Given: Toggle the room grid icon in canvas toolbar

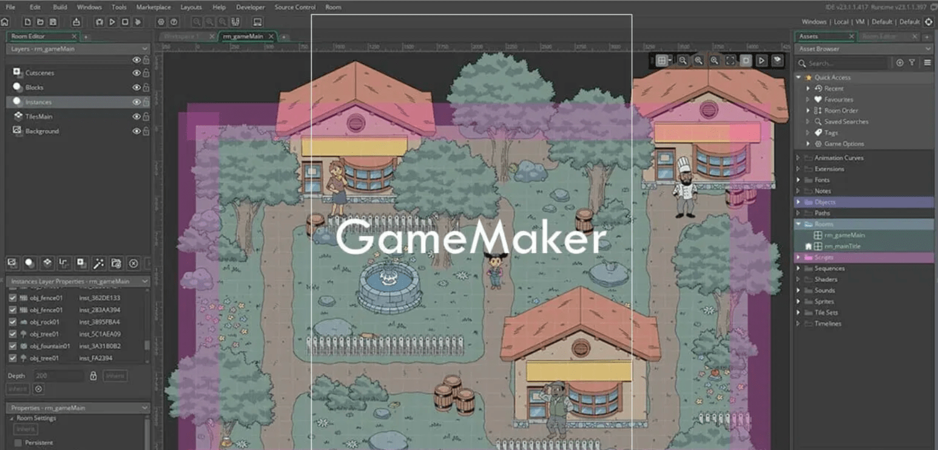Looking at the screenshot, I should pos(662,61).
